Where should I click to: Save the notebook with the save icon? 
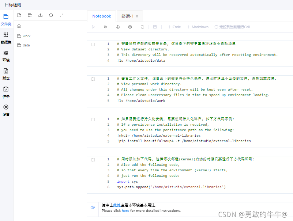click(x=155, y=27)
